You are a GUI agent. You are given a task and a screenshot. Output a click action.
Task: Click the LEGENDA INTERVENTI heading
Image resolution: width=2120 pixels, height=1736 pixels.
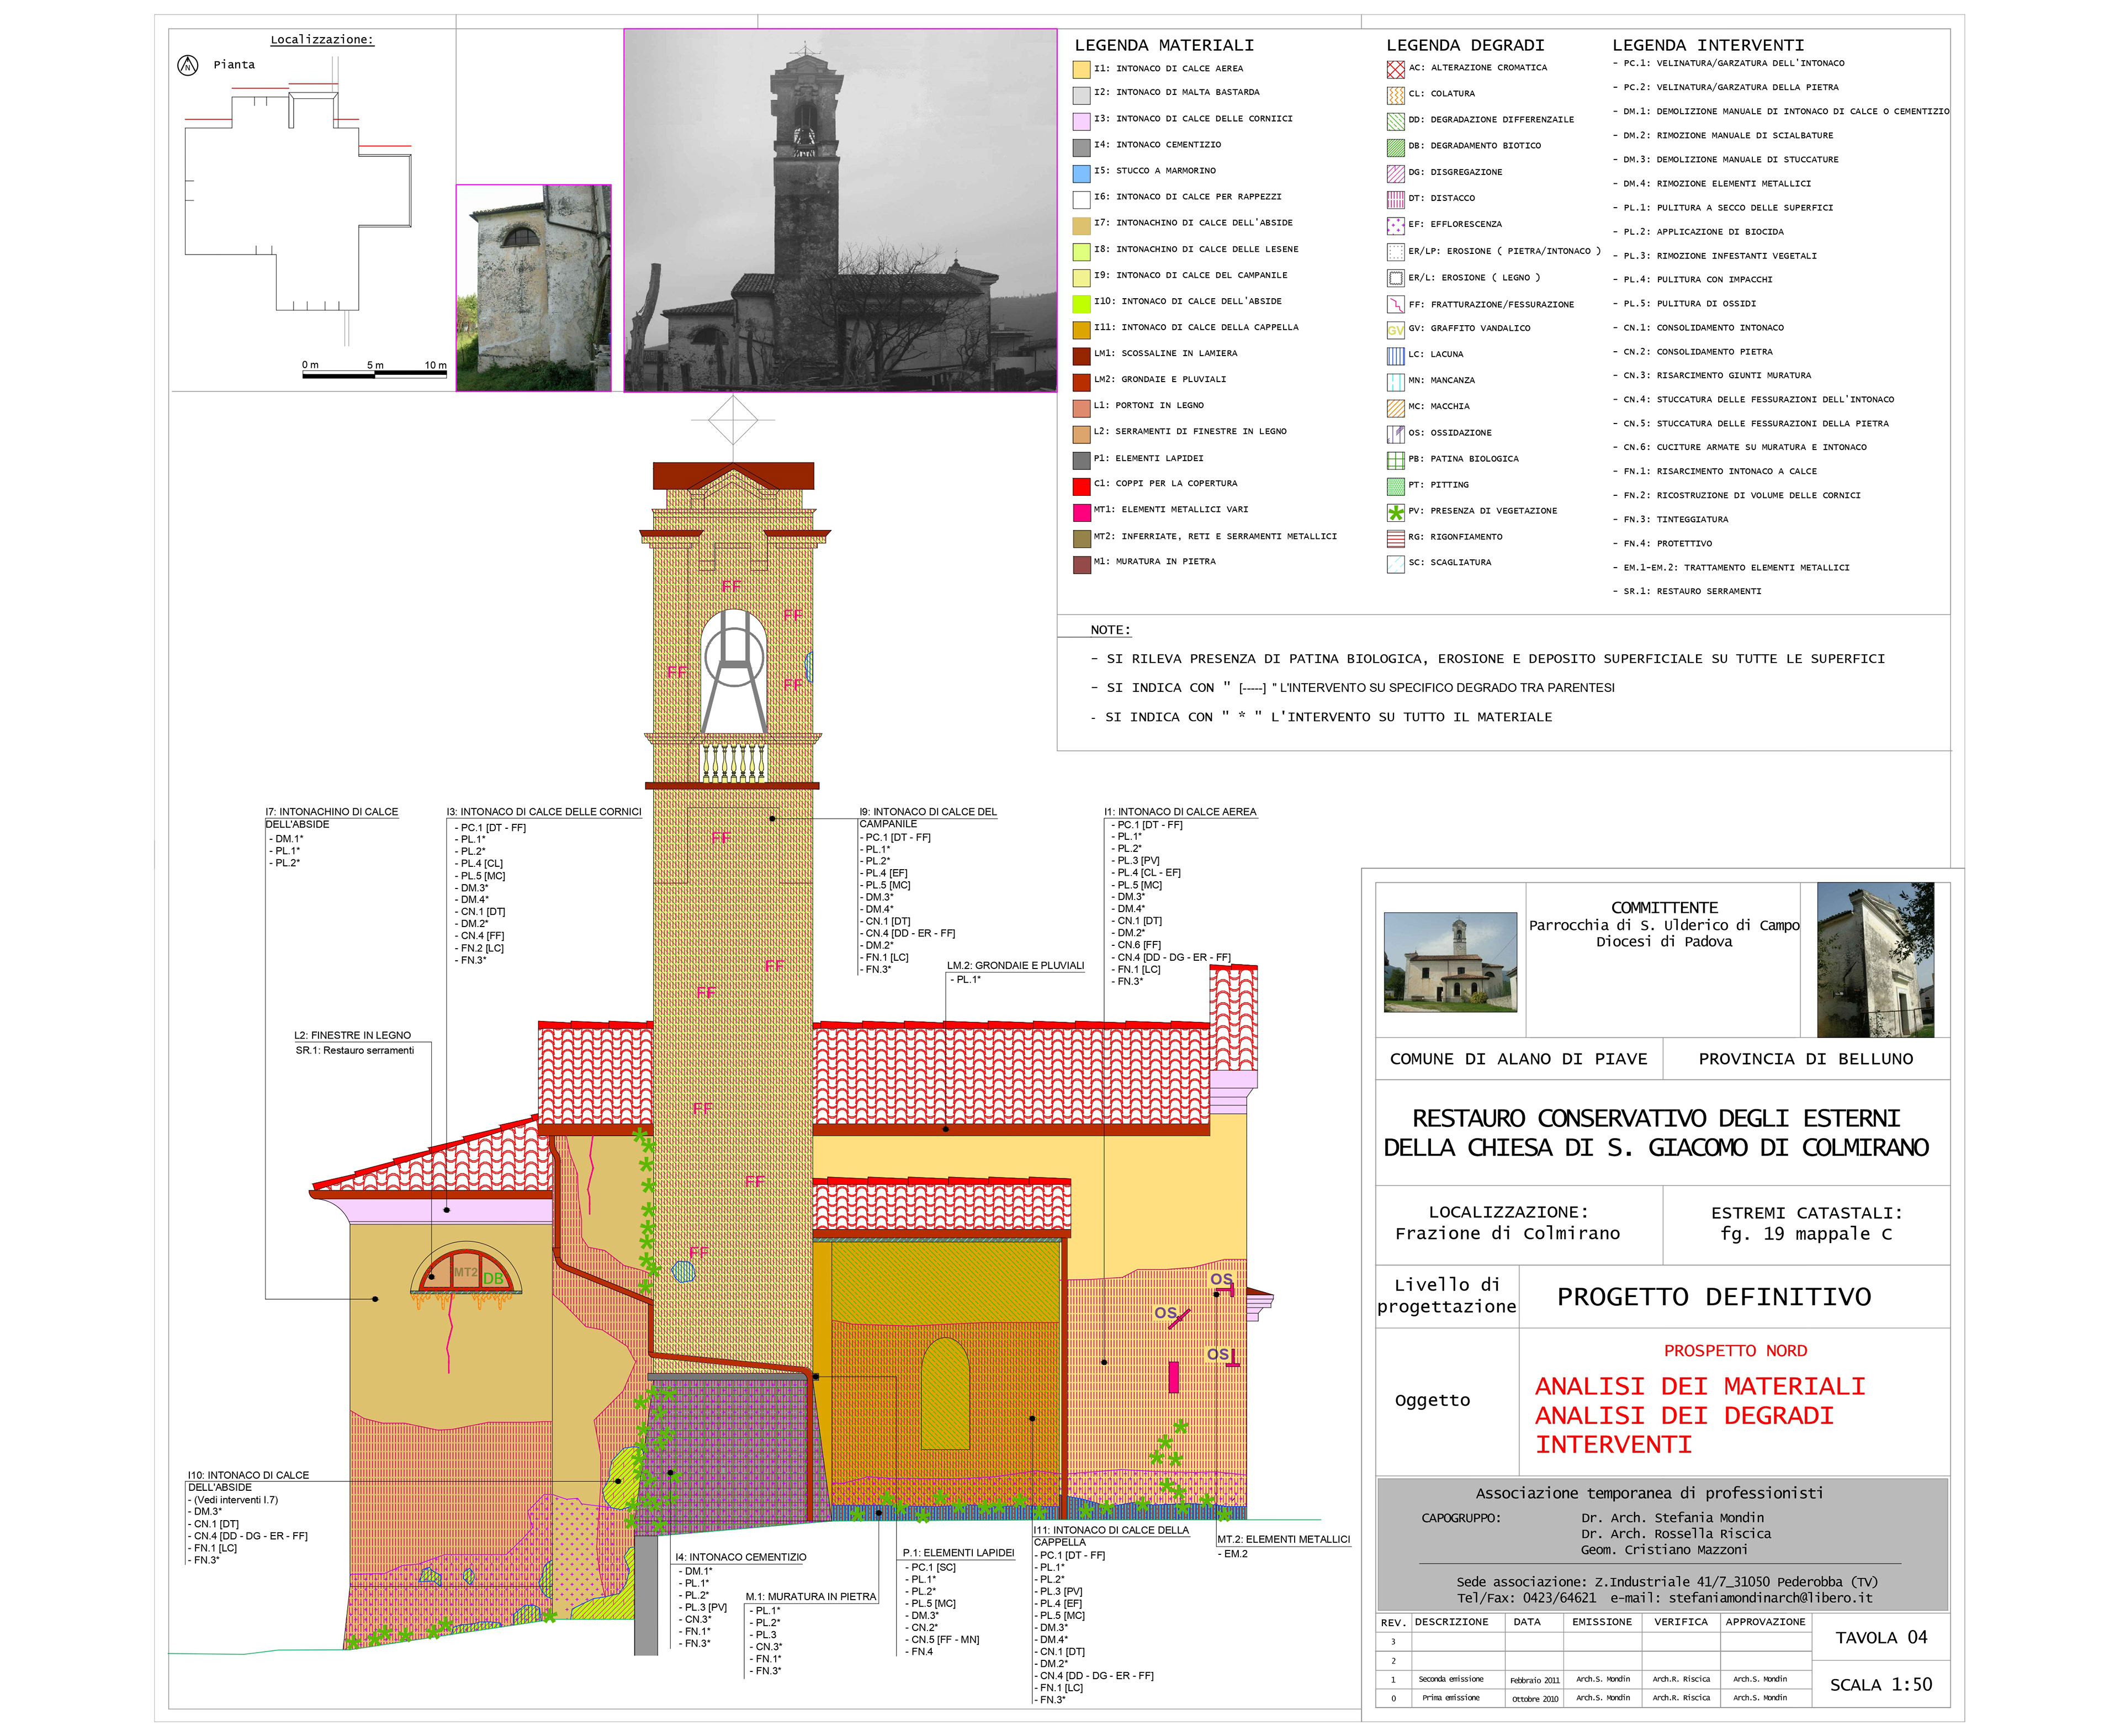[x=1707, y=45]
